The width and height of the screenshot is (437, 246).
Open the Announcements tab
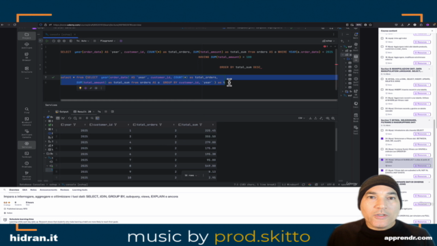click(48, 190)
